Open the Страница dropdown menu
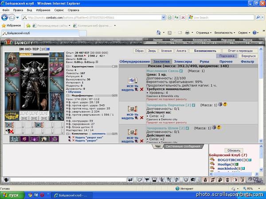 tap(203, 33)
